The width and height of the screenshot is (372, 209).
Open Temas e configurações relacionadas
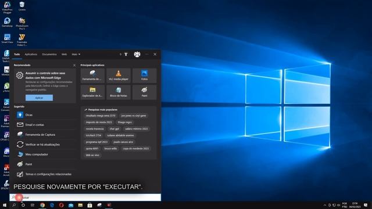pyautogui.click(x=45, y=174)
